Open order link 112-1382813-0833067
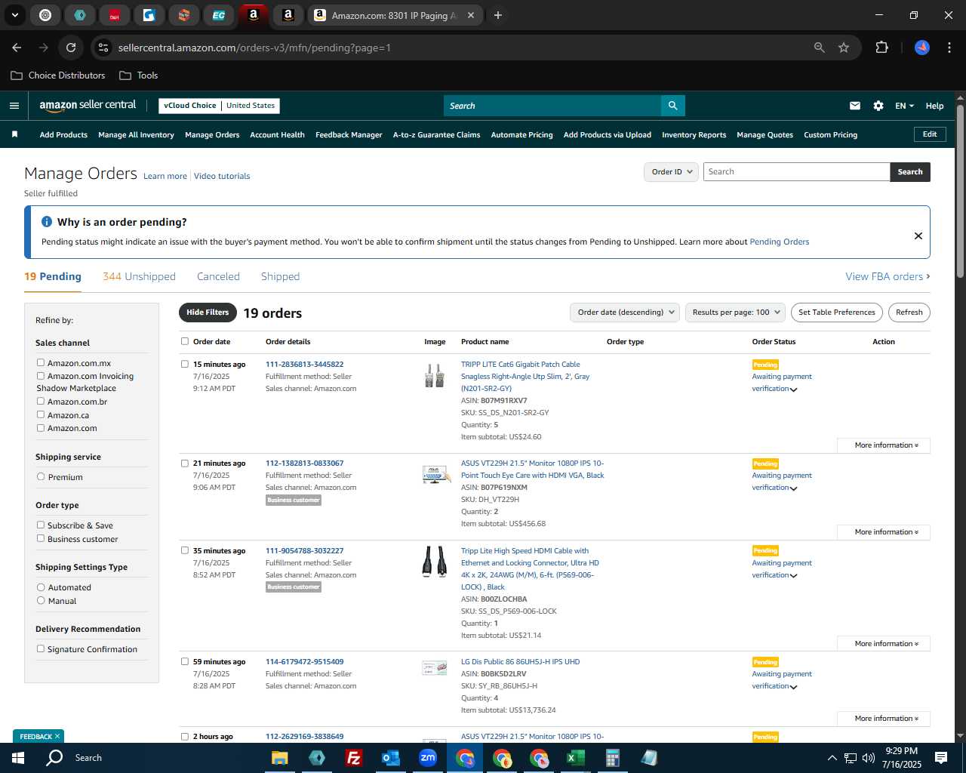 tap(304, 463)
